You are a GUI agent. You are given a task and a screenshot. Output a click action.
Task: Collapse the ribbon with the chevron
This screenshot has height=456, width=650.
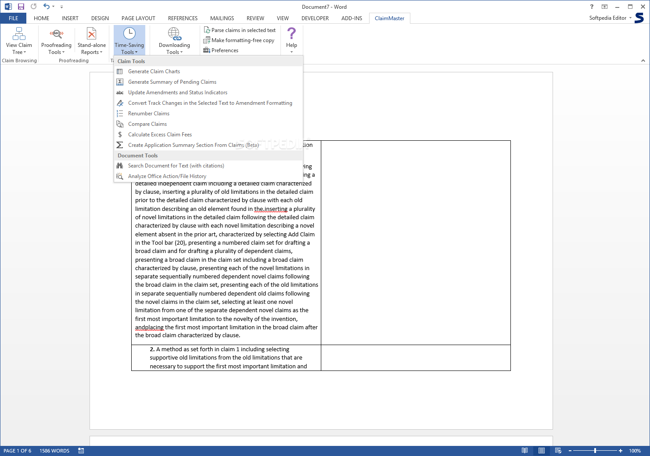click(643, 61)
